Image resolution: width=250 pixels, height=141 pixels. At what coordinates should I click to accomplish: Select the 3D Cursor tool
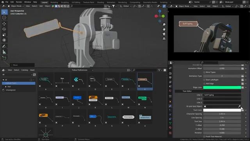pyautogui.click(x=4, y=18)
